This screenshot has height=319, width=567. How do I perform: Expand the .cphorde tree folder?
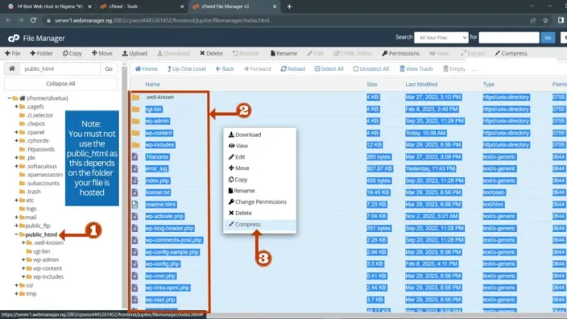(16, 141)
